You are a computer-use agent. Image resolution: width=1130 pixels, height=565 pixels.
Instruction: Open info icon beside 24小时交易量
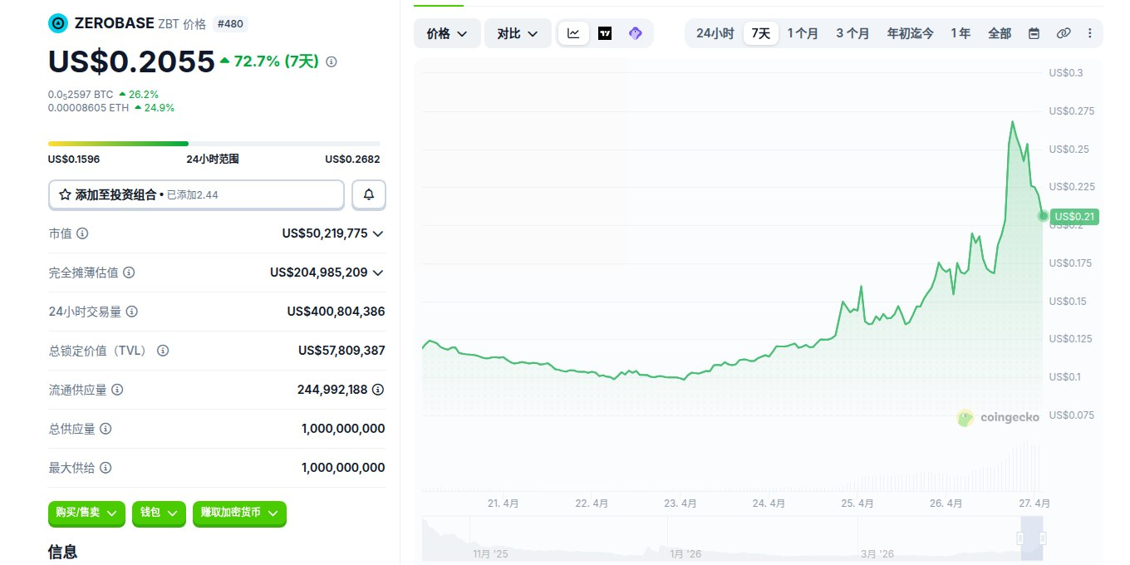131,312
